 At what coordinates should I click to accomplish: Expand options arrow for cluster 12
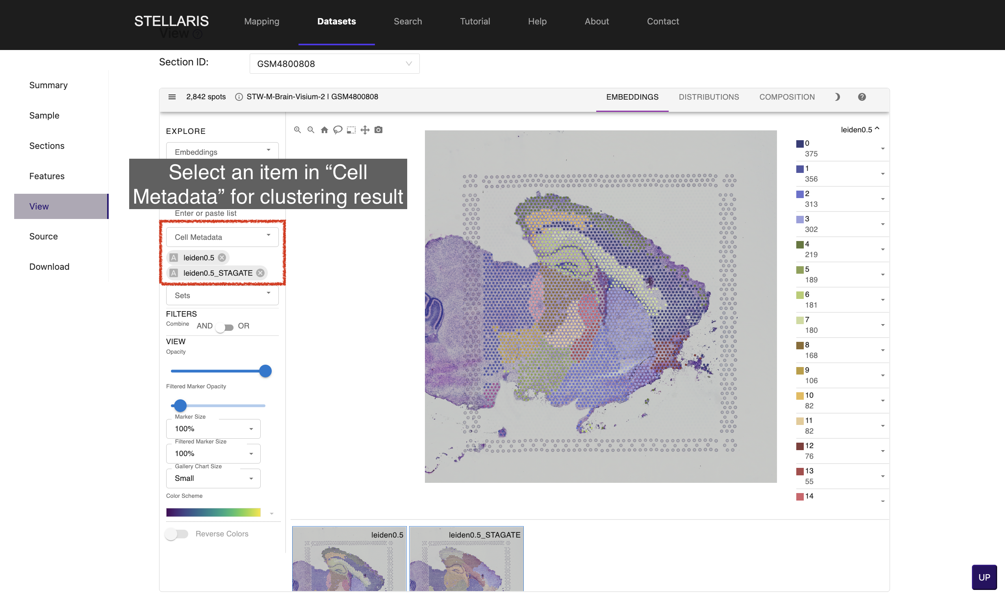(883, 451)
